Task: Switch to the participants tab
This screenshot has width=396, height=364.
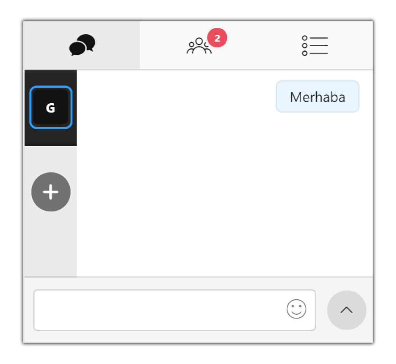Action: click(x=199, y=45)
